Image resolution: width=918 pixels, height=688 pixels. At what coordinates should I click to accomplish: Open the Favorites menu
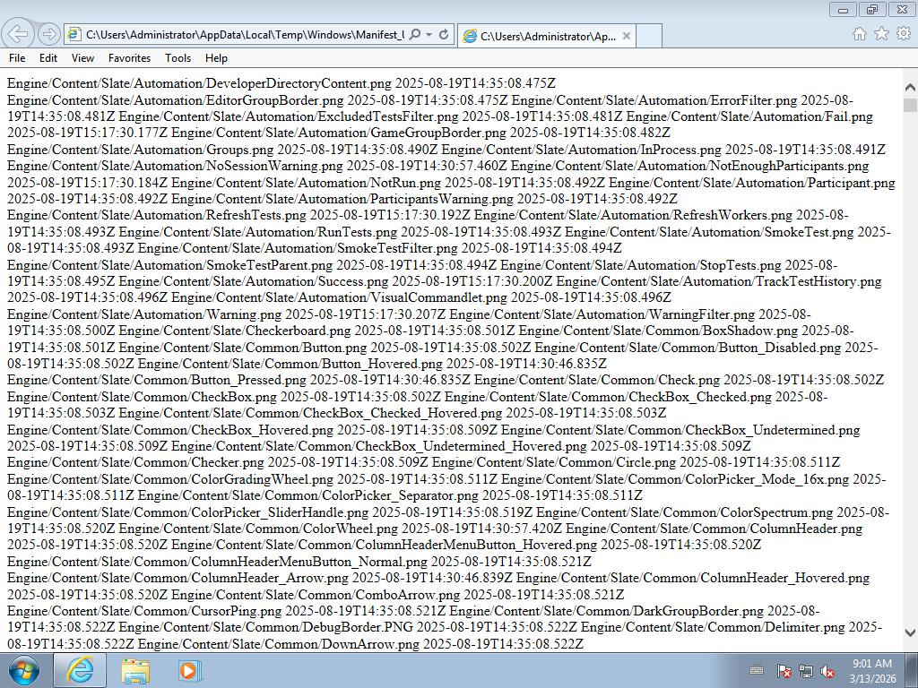tap(129, 58)
